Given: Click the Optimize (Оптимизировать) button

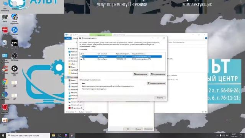Looking at the screenshot, I should pos(158,74).
